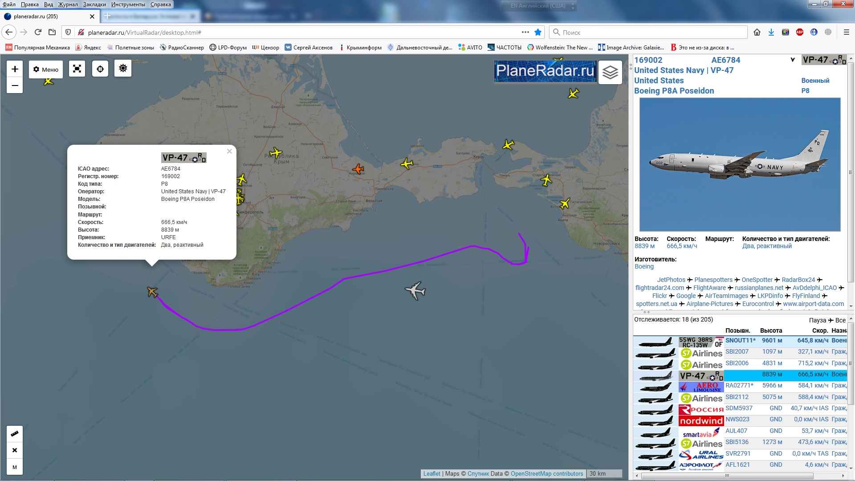855x481 pixels.
Task: Zoom out on the map
Action: click(15, 86)
